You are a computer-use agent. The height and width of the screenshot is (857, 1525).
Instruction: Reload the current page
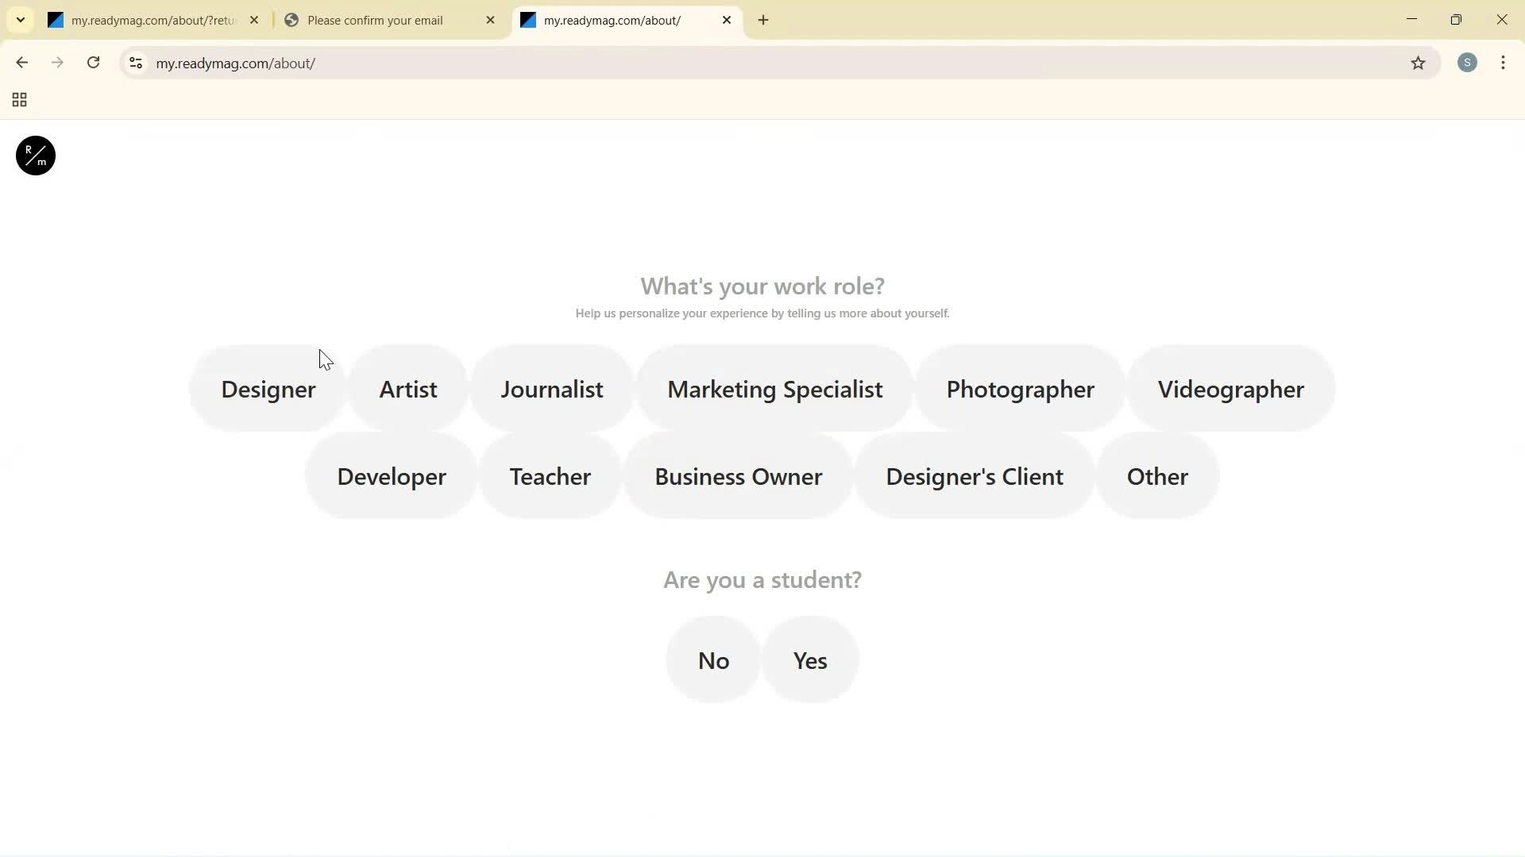[93, 63]
